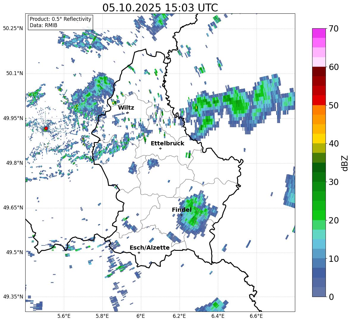
Task: Click the dBZ colorbar axis label
Action: click(345, 163)
